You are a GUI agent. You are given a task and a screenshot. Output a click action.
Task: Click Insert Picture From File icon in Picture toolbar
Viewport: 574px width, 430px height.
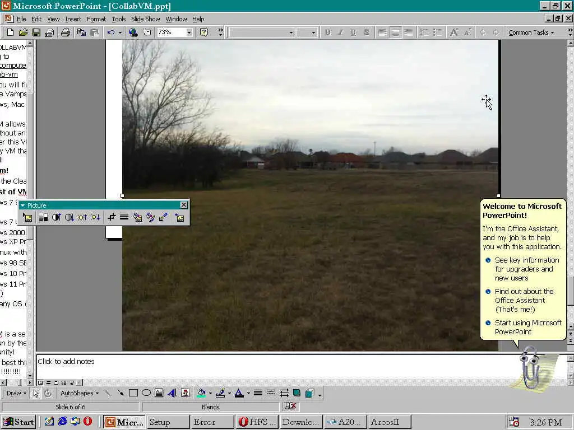[28, 218]
